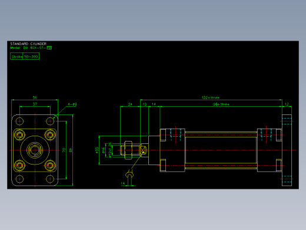Click the Stroke label cell
This screenshot has height=230, width=306.
(16, 57)
